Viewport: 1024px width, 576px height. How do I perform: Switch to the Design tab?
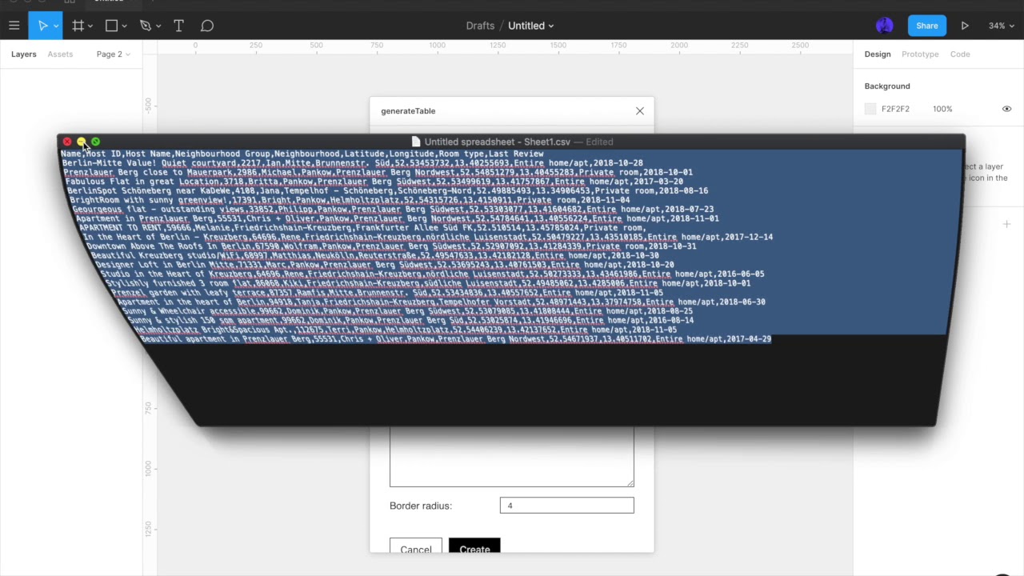(877, 54)
